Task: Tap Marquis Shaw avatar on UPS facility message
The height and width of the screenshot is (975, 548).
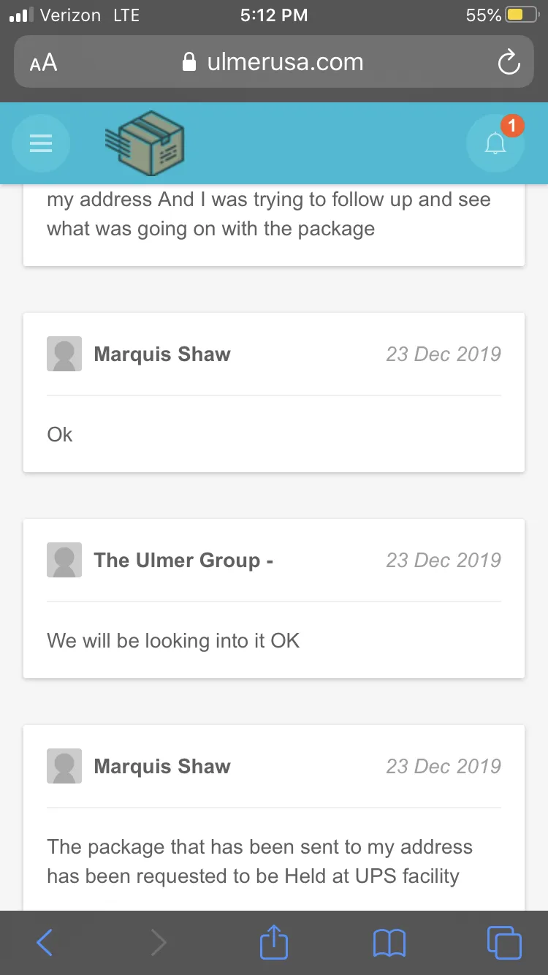Action: pos(64,767)
